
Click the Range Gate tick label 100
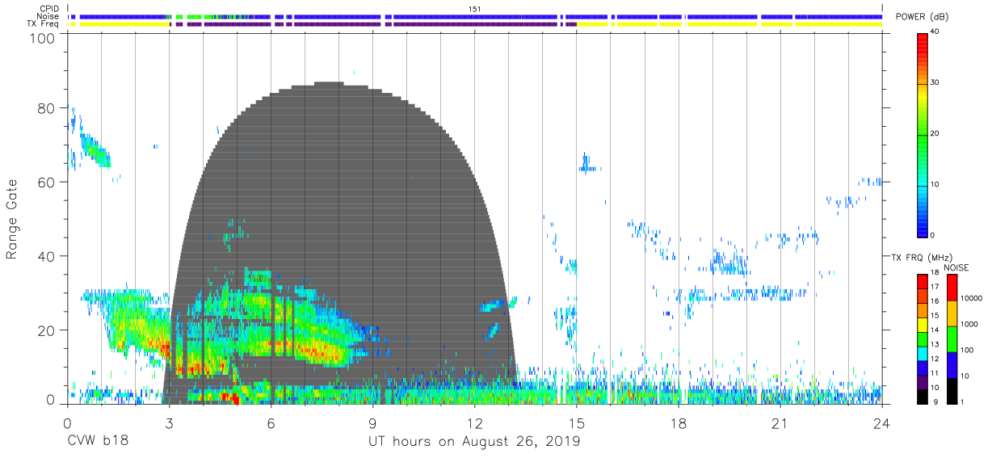[44, 38]
